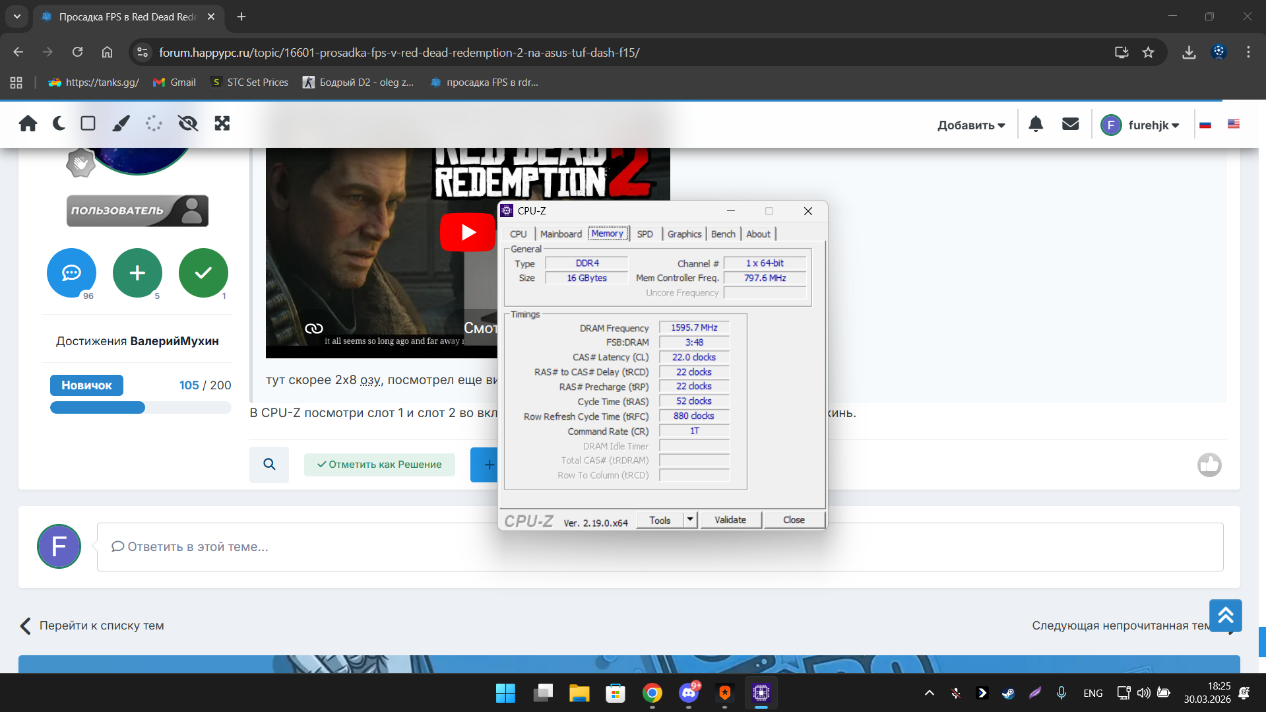Open the paintbrush theme customizer
Screen dimensions: 1266x712
pos(121,123)
